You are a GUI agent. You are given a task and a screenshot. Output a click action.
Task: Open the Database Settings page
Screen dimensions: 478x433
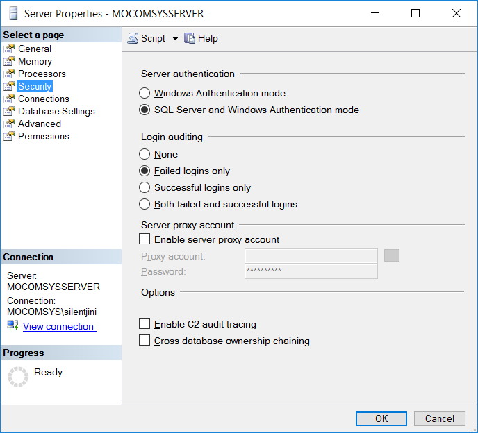coord(56,111)
